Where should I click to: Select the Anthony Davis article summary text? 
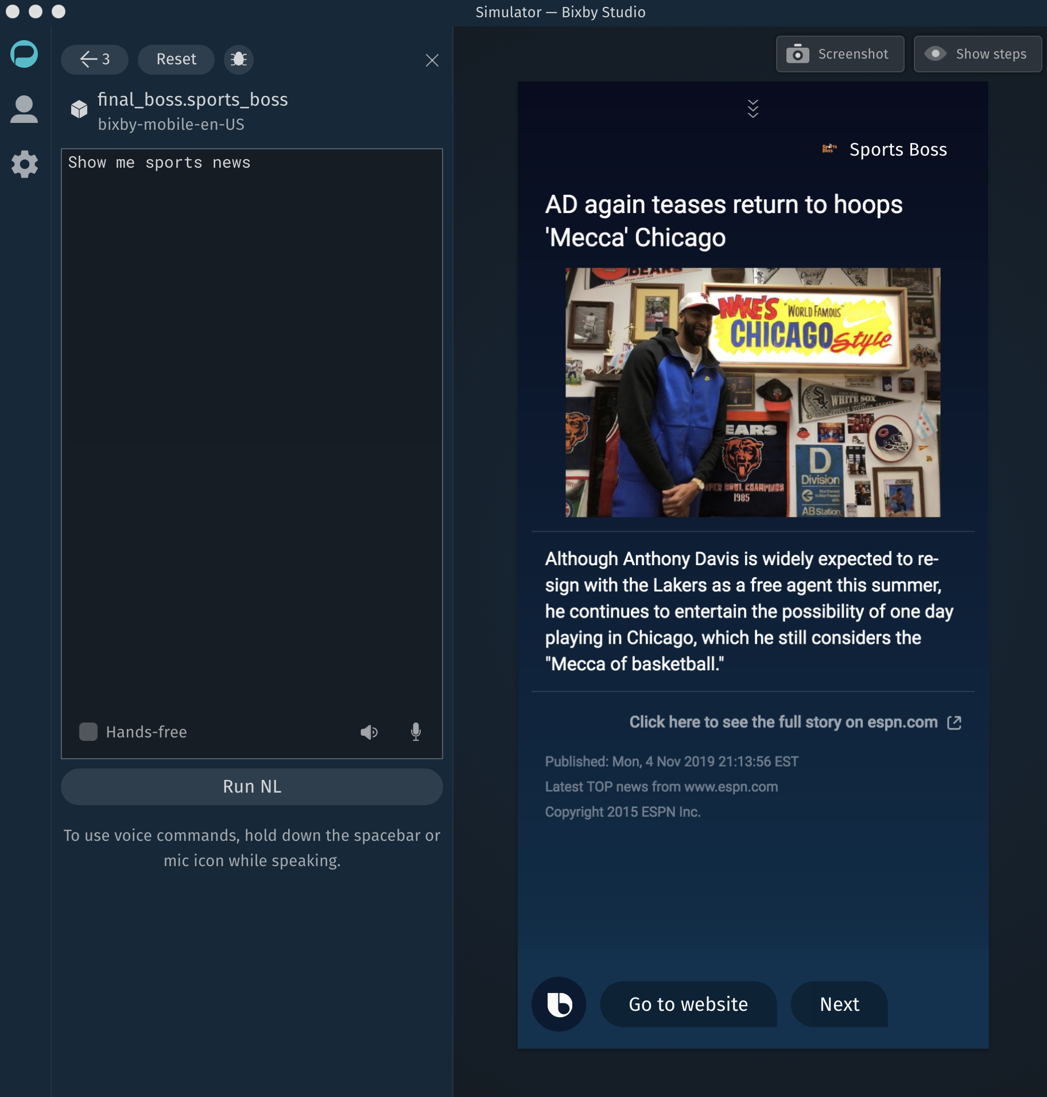[x=749, y=611]
